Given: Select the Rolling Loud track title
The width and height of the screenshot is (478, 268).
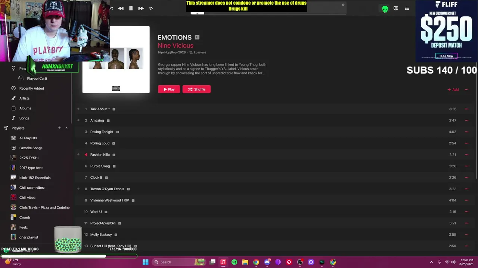Looking at the screenshot, I should (x=100, y=143).
